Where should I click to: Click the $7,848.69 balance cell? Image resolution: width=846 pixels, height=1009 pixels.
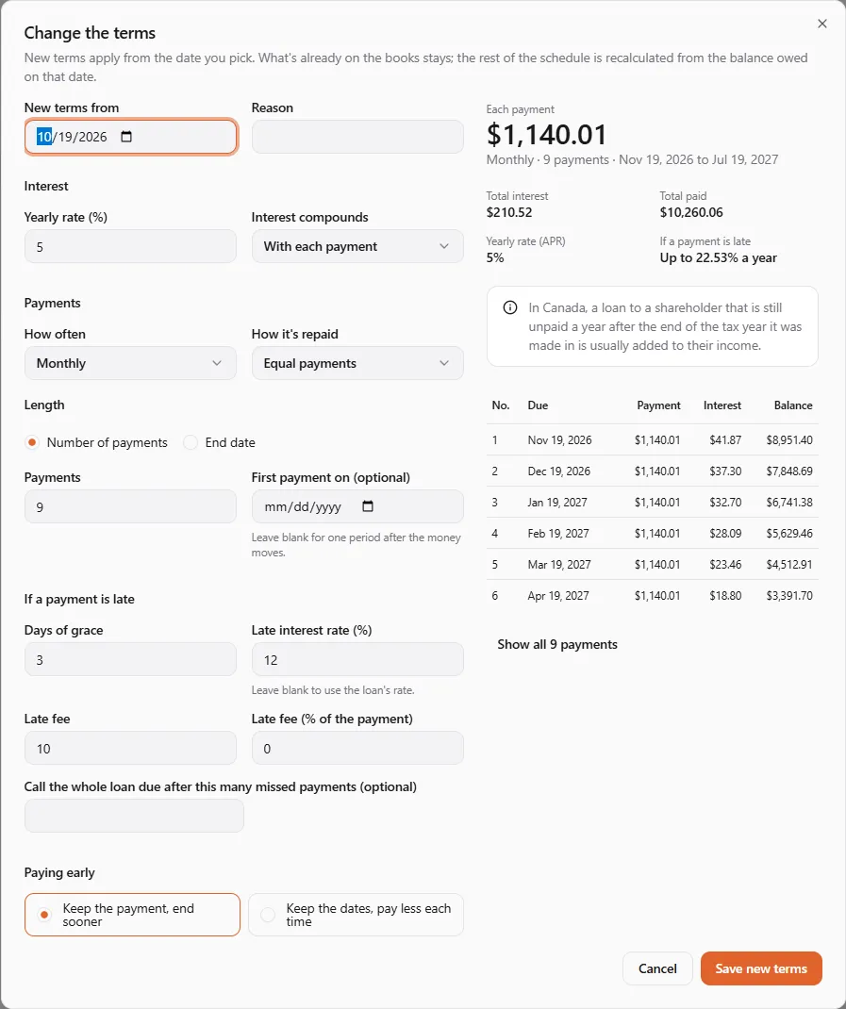pyautogui.click(x=789, y=471)
